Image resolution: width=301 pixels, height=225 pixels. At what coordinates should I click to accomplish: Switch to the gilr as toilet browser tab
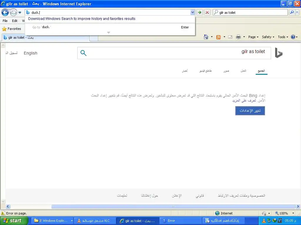(46, 37)
